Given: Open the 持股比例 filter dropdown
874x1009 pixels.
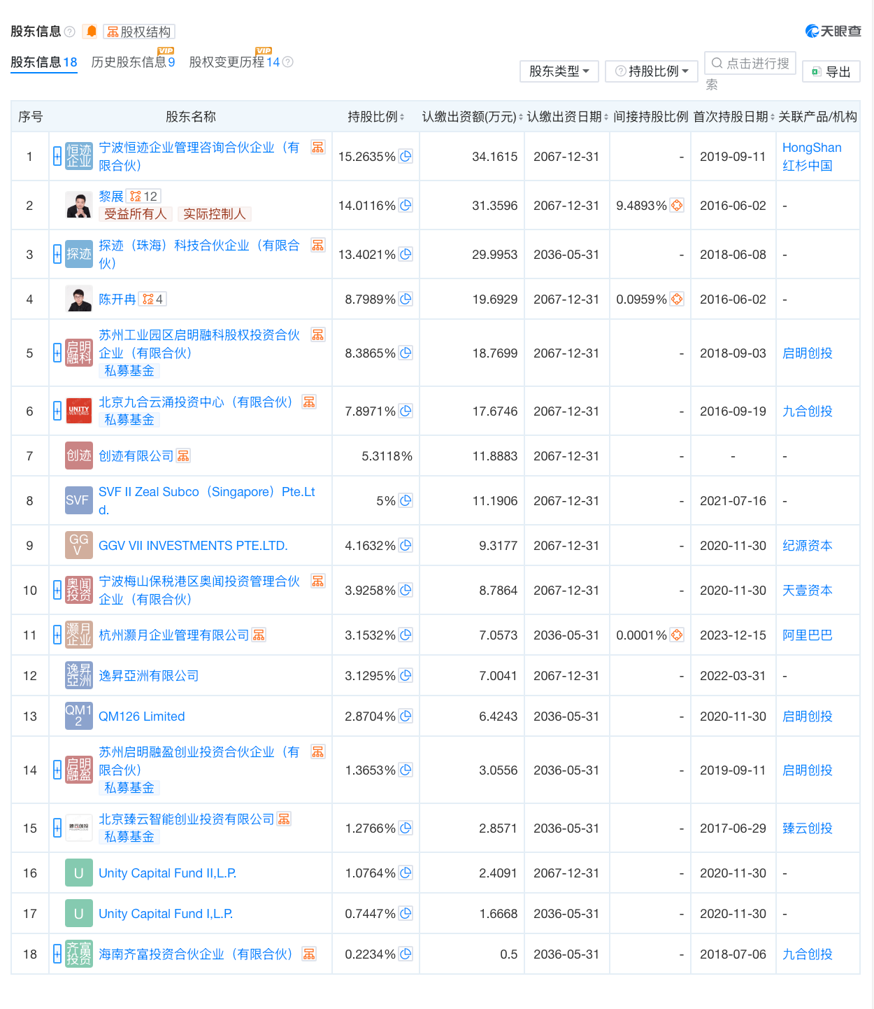Looking at the screenshot, I should tap(651, 71).
